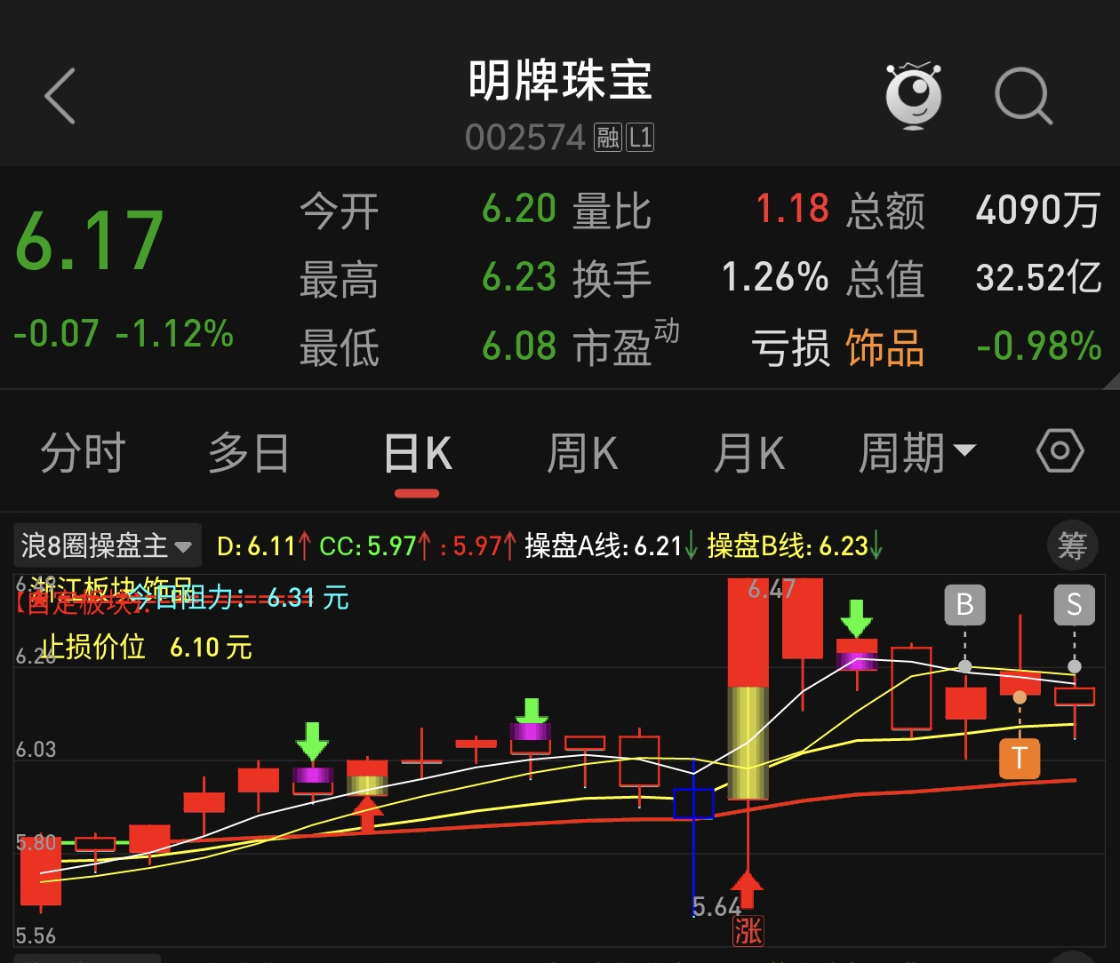Image resolution: width=1120 pixels, height=963 pixels.
Task: Tap the orange T marker
Action: [1020, 759]
